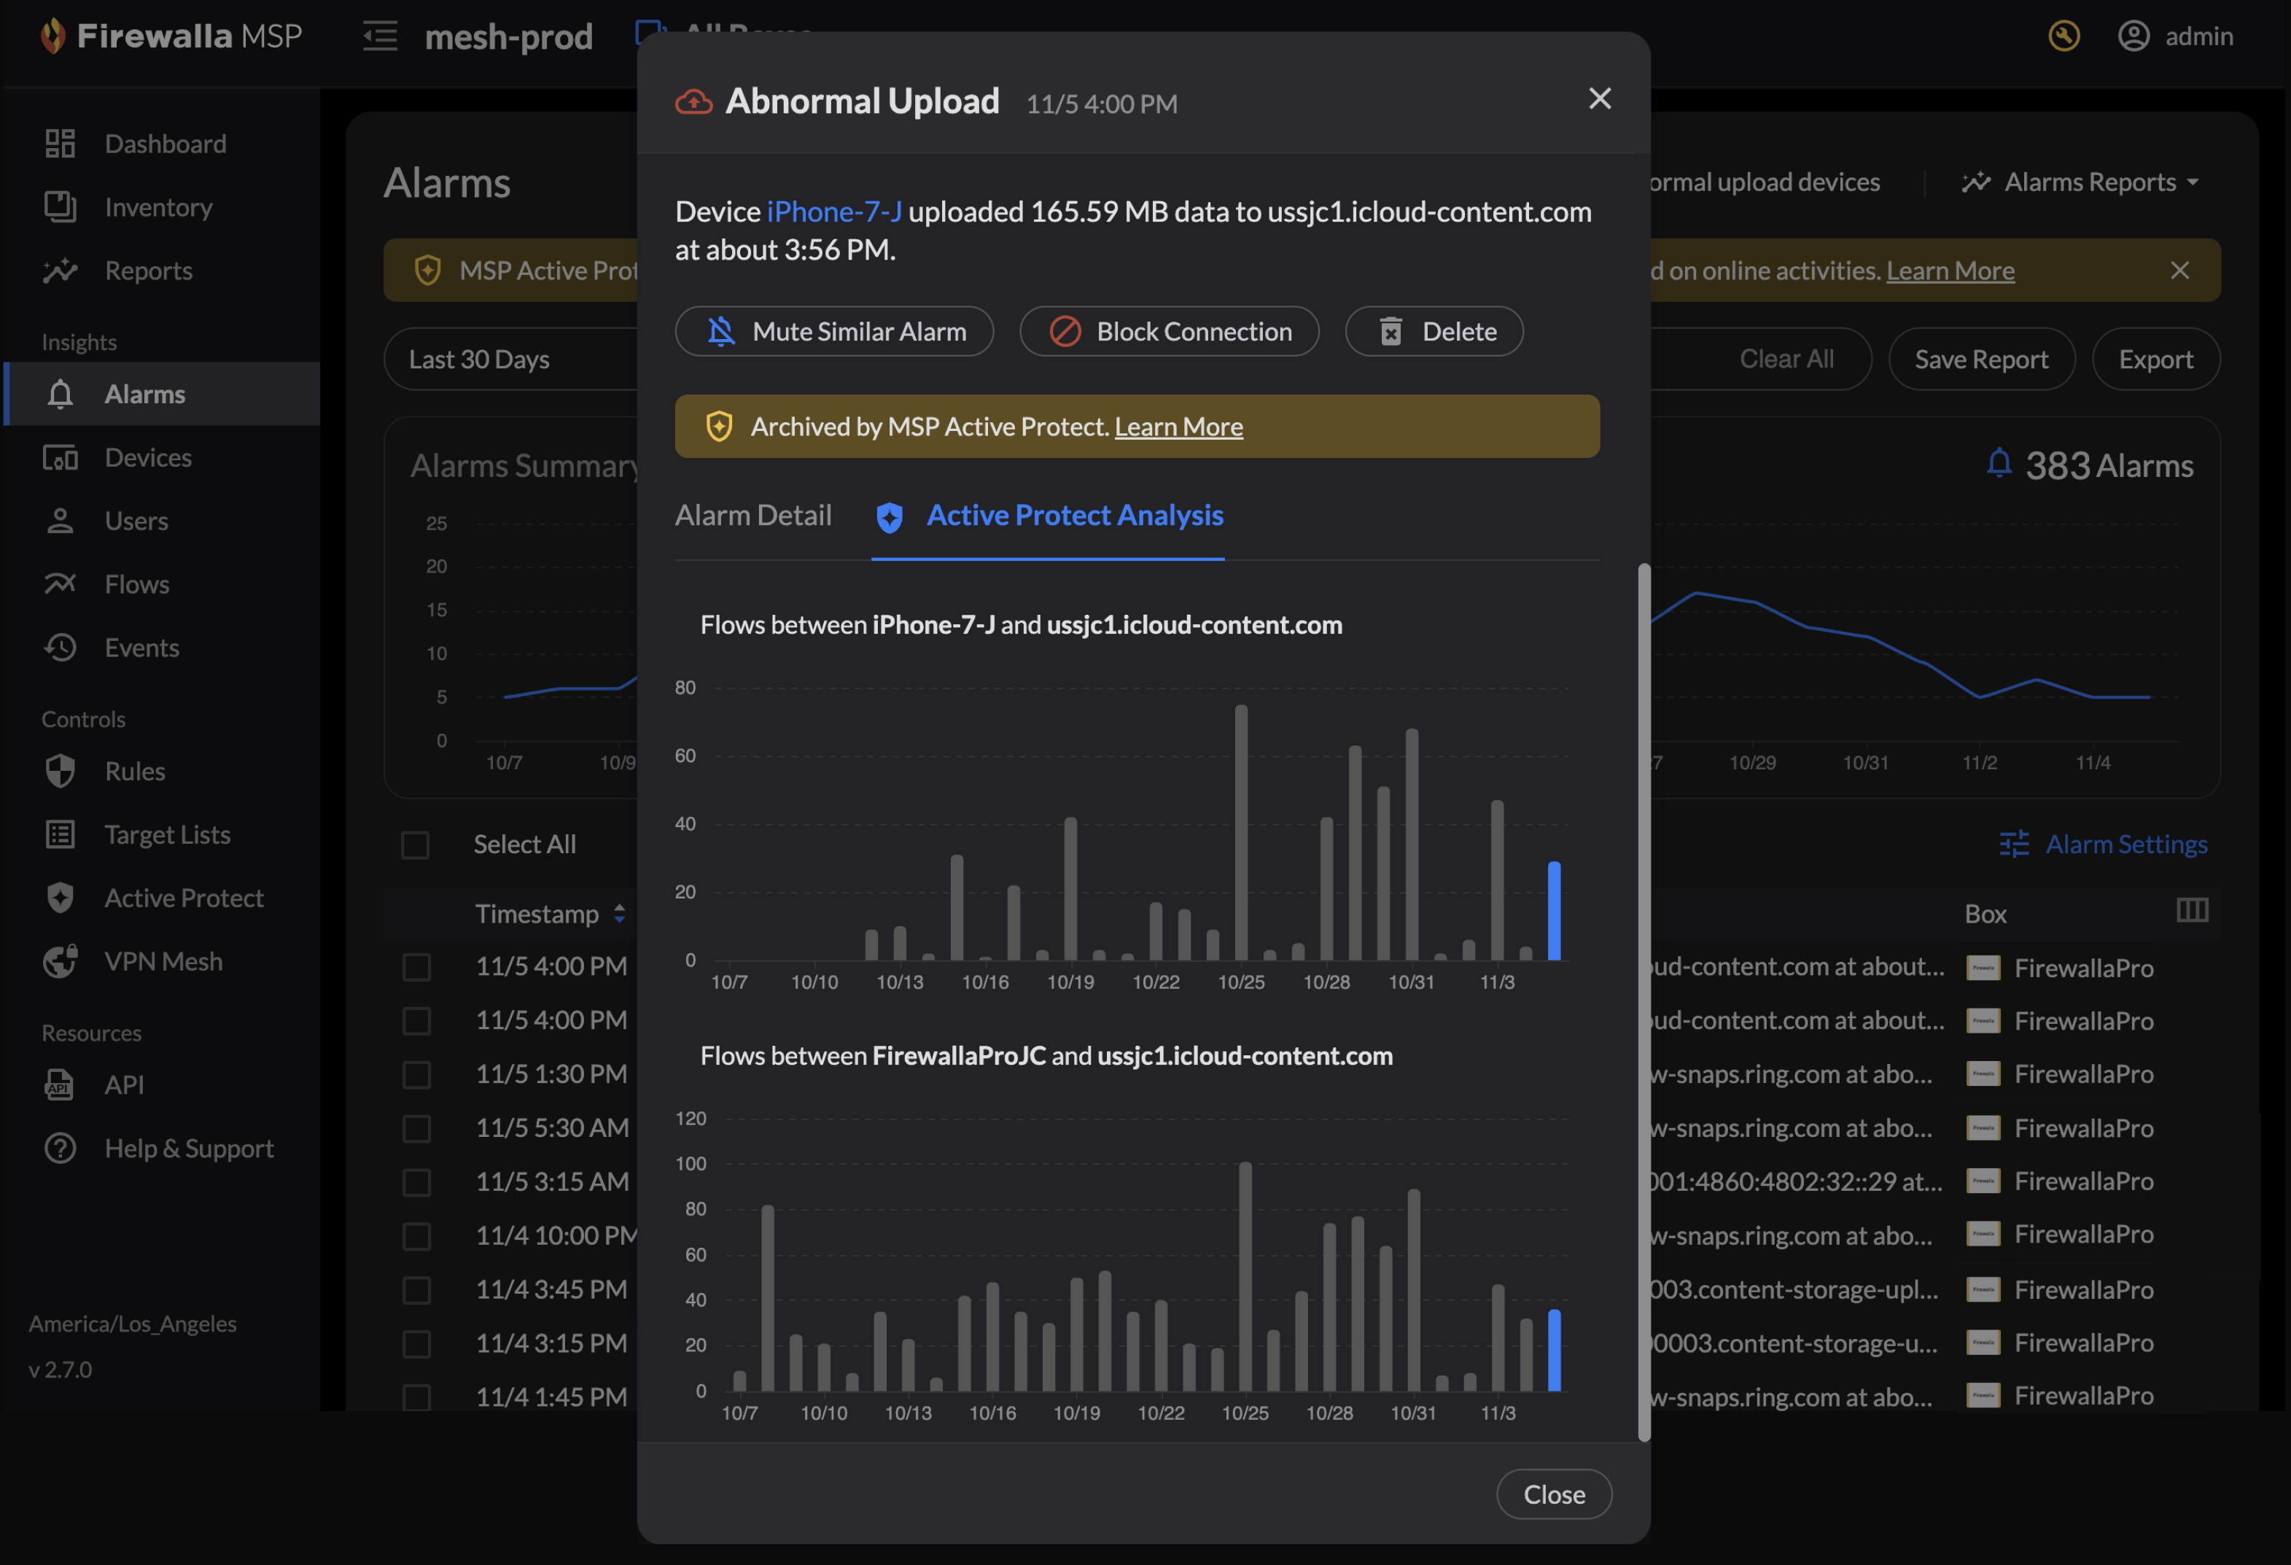
Task: Click the blue bar in FirewallaProJC flows chart
Action: (1554, 1350)
